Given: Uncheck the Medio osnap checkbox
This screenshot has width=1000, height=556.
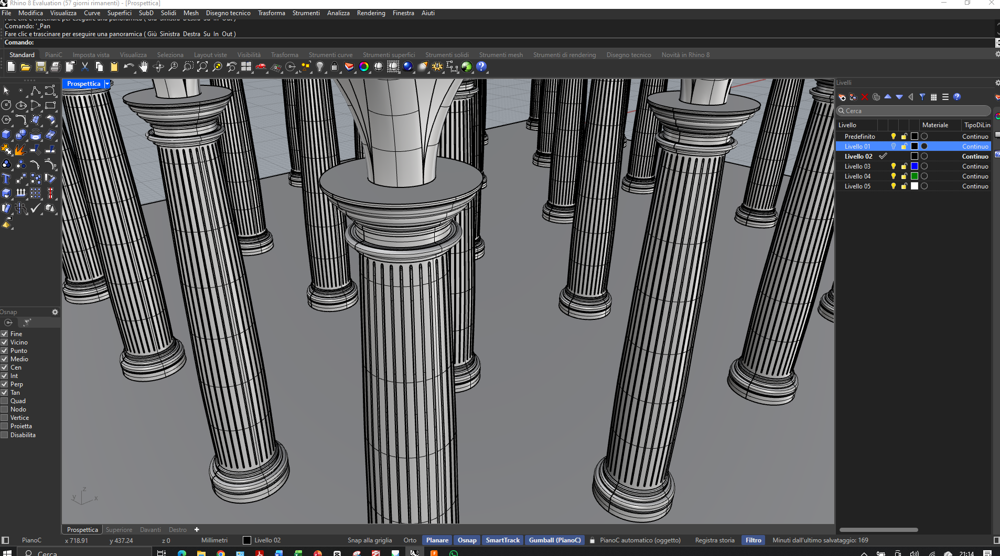Looking at the screenshot, I should coord(5,359).
